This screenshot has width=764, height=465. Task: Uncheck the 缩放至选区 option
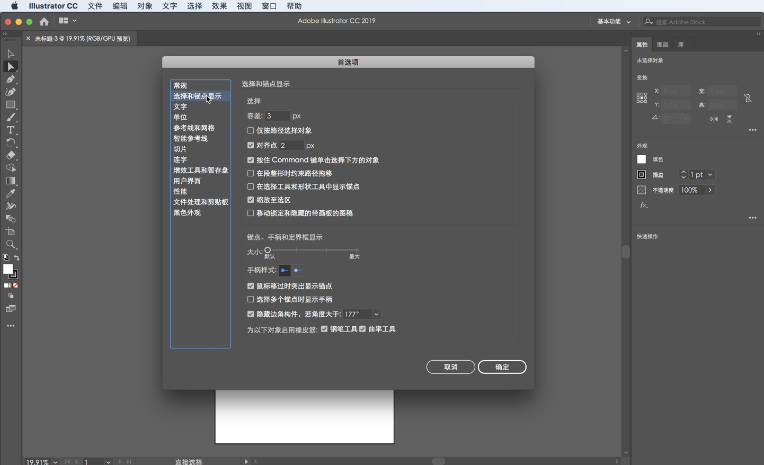[251, 200]
